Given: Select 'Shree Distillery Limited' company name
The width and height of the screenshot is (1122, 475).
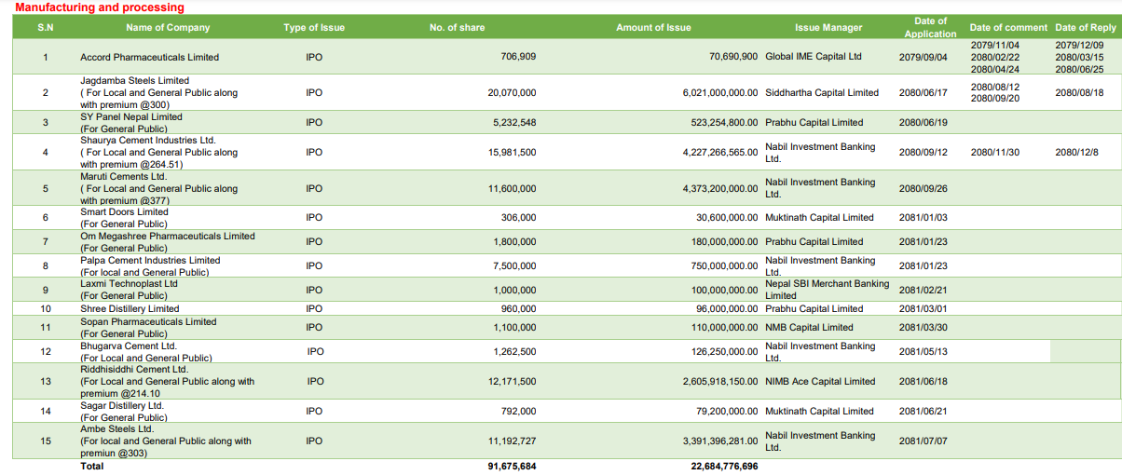Looking at the screenshot, I should point(130,308).
